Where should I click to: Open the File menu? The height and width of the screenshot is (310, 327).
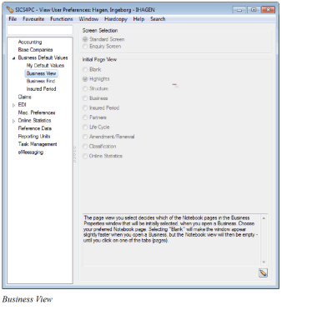(13, 19)
